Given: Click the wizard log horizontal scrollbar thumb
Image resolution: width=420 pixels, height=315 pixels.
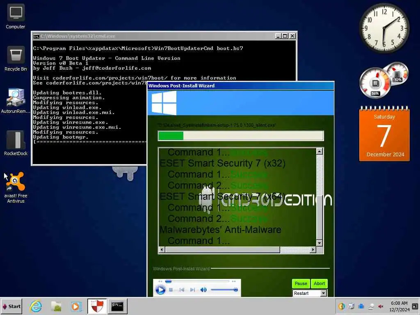Looking at the screenshot, I should click(223, 250).
